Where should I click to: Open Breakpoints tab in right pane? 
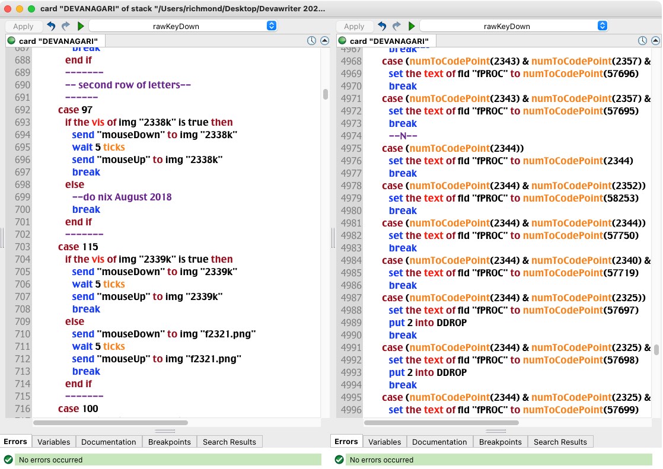tap(500, 442)
